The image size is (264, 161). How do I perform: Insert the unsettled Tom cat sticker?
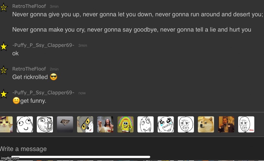coord(85,124)
